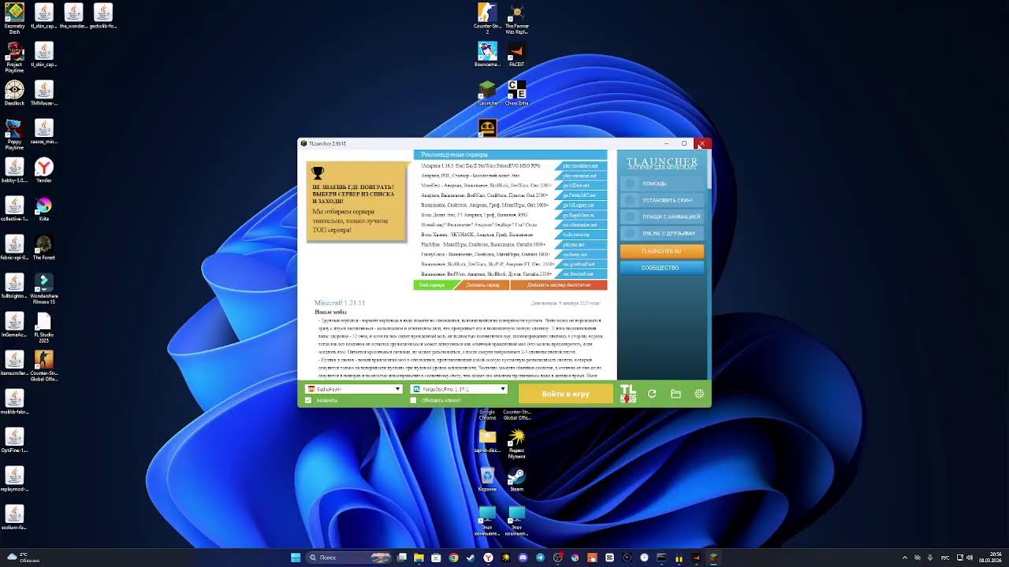Select the Добавить сервер tab
Viewport: 1009px width, 567px height.
[x=482, y=285]
